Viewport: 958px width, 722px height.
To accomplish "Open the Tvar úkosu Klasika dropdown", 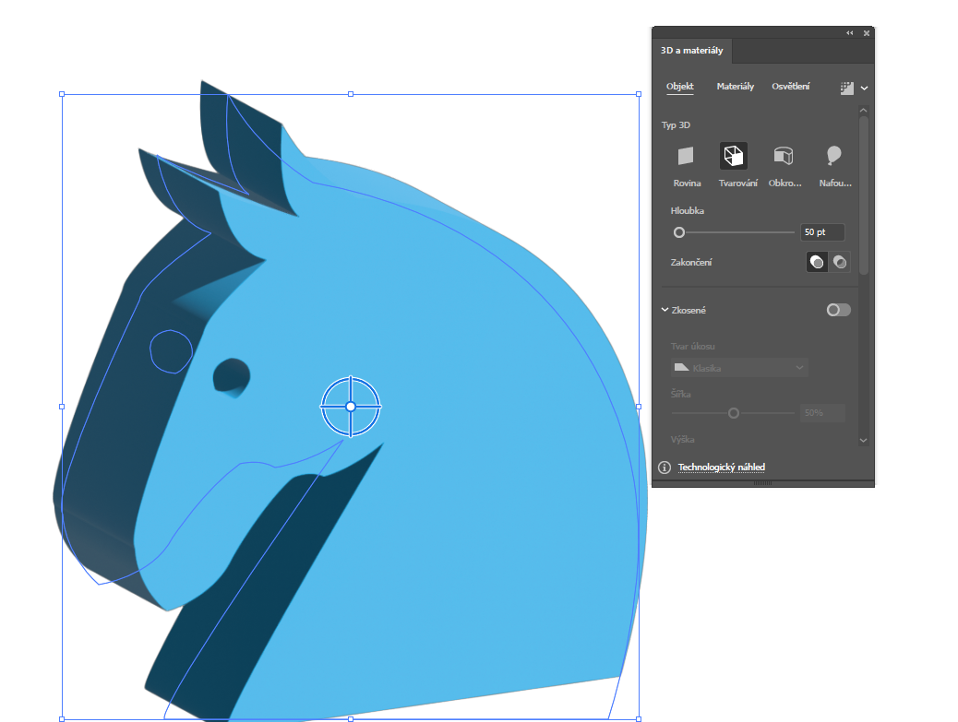I will [x=739, y=368].
